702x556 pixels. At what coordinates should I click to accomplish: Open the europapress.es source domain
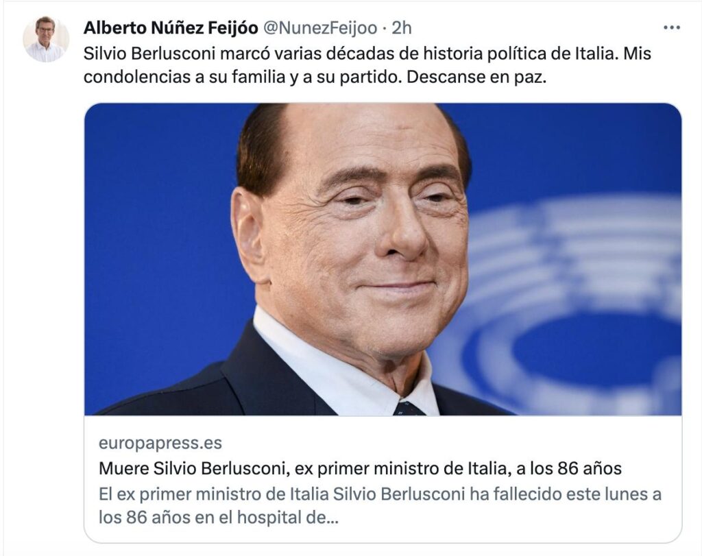[160, 443]
